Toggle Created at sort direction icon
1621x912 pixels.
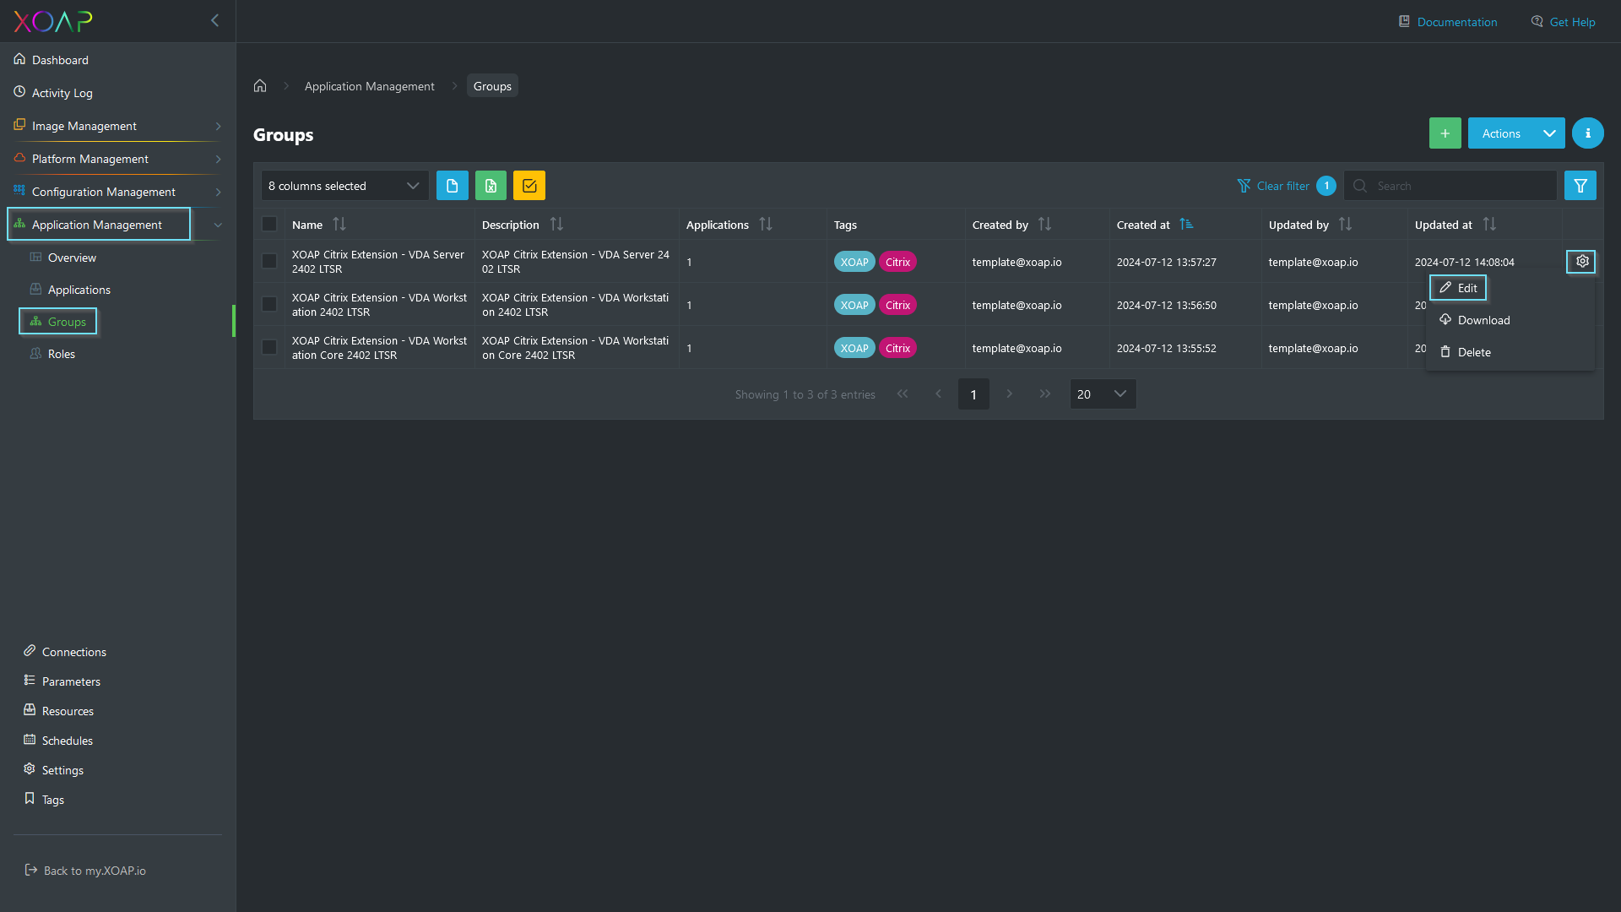pos(1186,225)
